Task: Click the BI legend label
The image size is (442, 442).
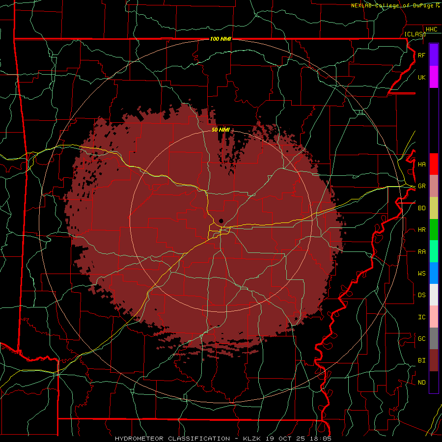Action: click(421, 360)
